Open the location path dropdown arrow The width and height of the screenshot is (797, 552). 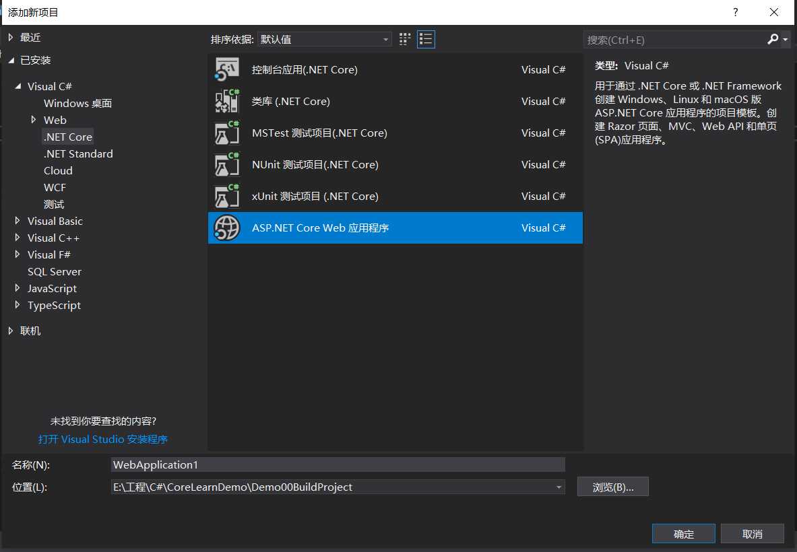pyautogui.click(x=559, y=487)
